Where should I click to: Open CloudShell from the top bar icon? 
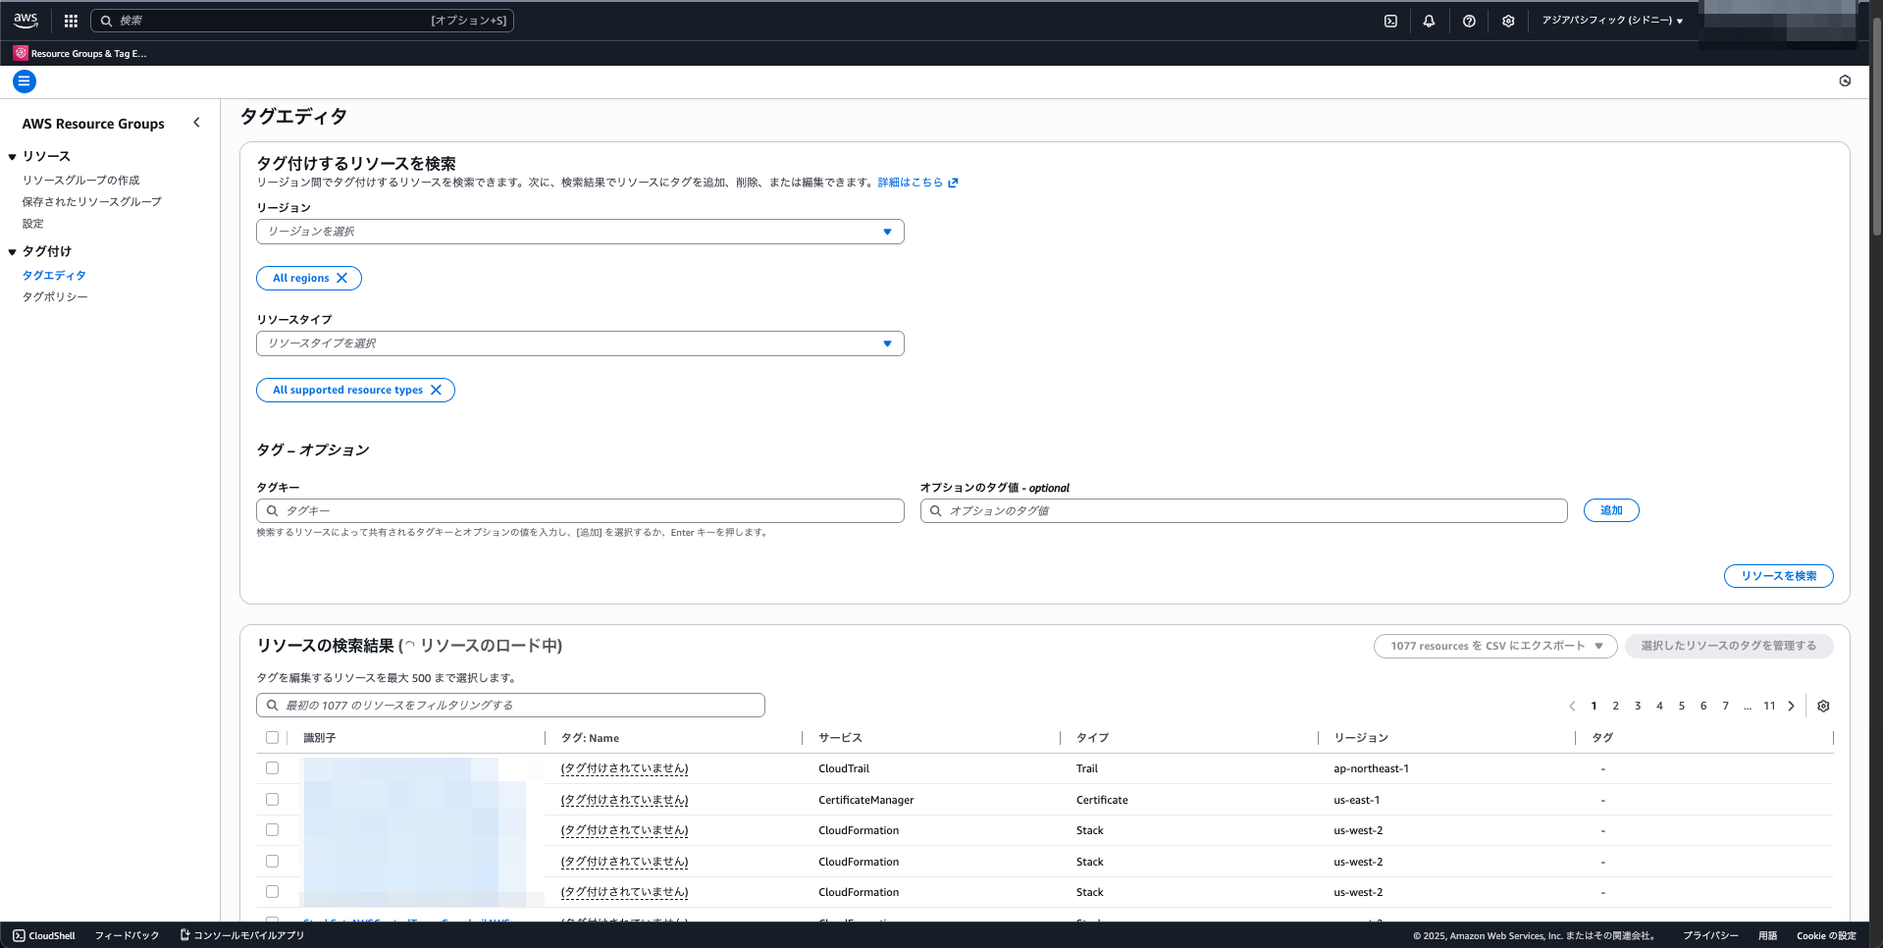coord(1390,21)
